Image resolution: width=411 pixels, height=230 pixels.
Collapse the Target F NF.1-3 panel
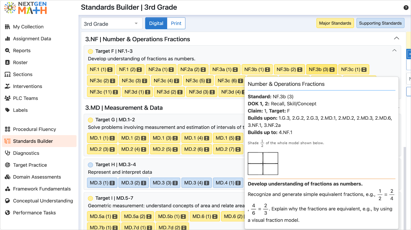pos(394,50)
